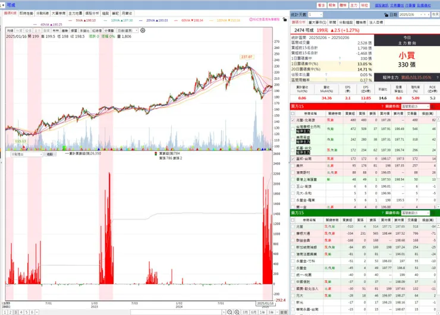Open the dropdown arrow after 3年 button
Image resolution: width=440 pixels, height=315 pixels.
coord(277,312)
